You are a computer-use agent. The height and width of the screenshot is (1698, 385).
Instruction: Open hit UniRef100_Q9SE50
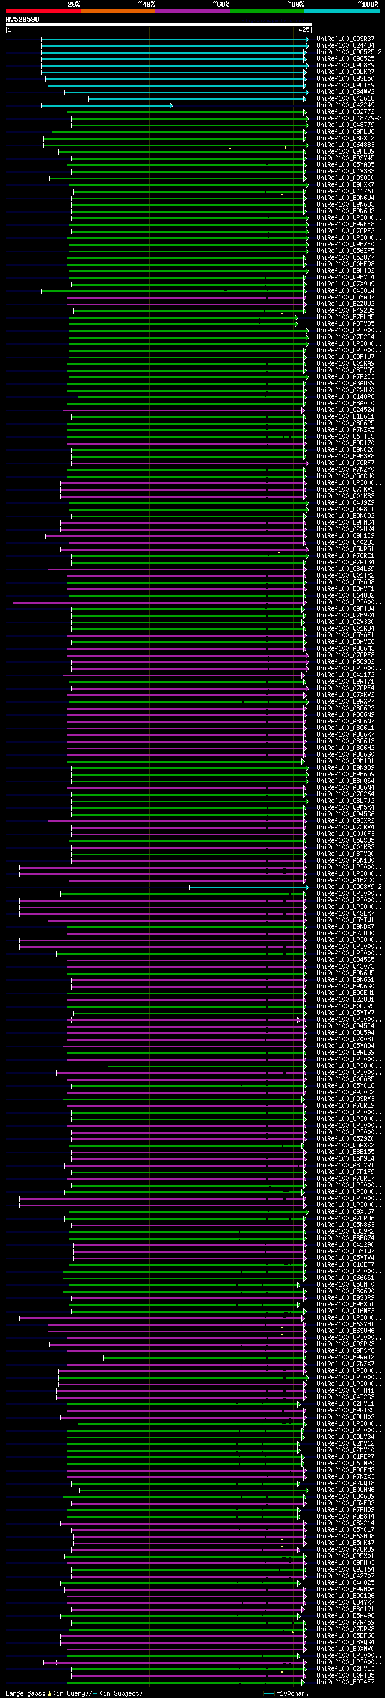tap(345, 78)
